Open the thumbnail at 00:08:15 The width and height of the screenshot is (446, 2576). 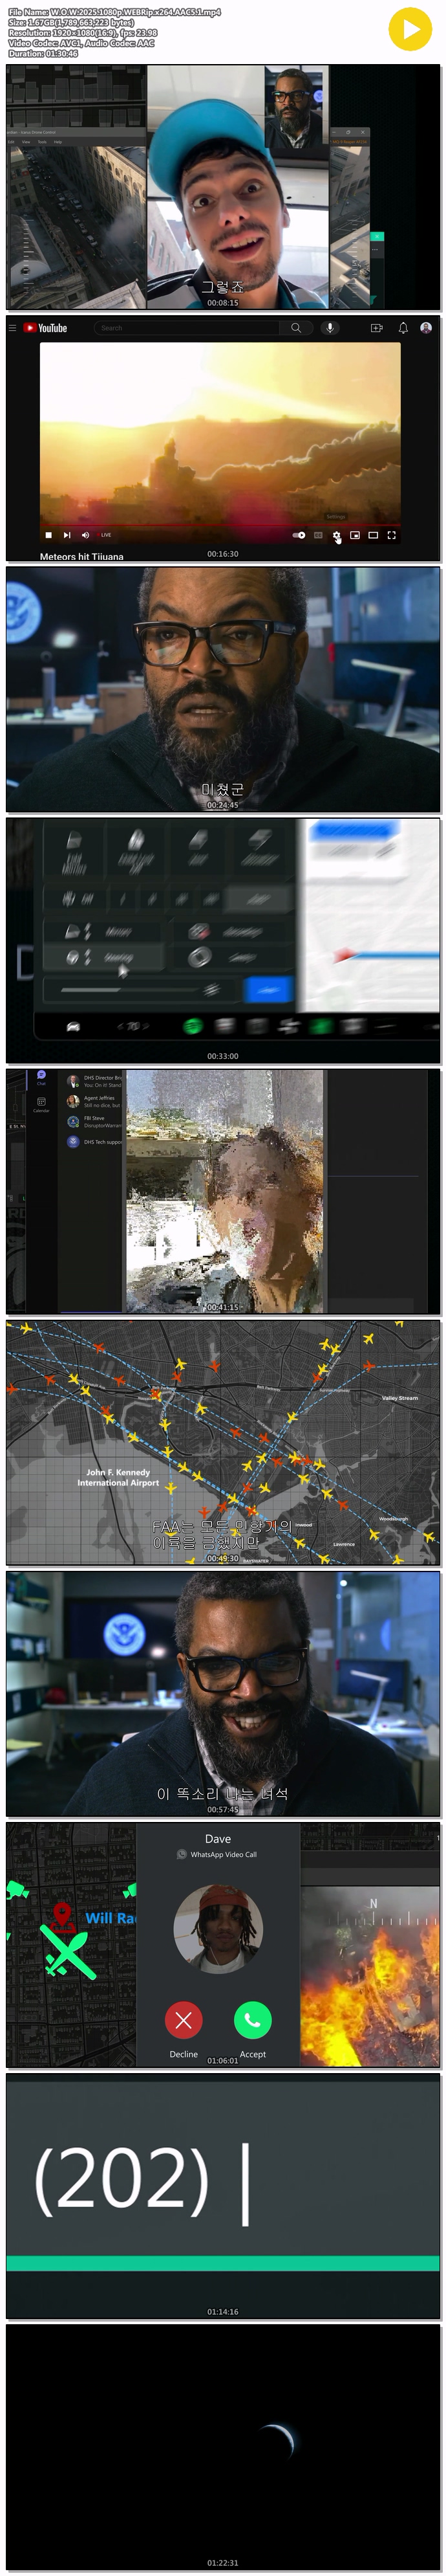(222, 187)
